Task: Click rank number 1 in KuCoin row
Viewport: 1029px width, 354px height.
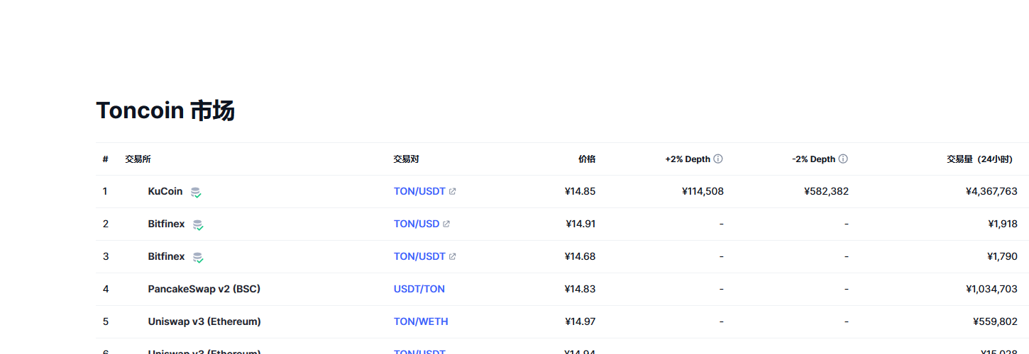Action: click(x=105, y=191)
